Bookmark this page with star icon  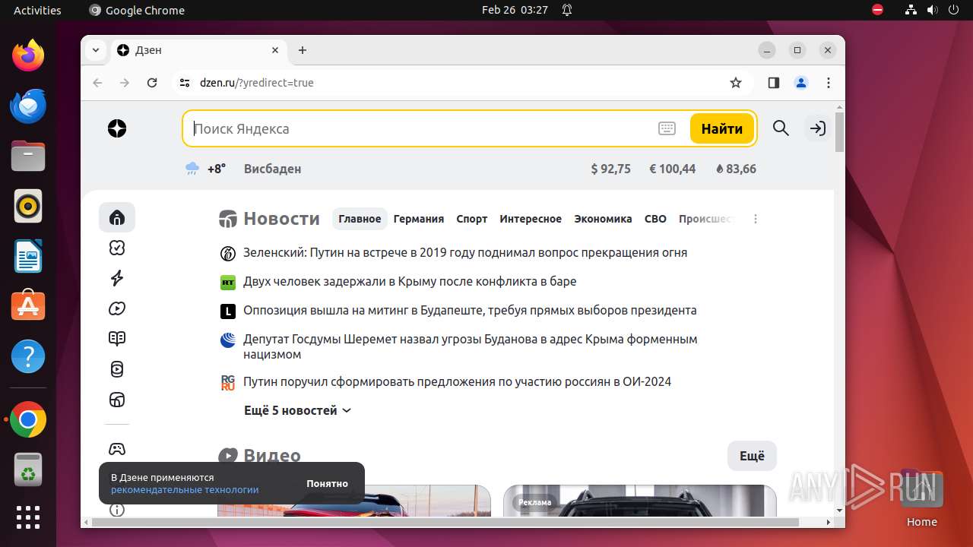[x=735, y=83]
